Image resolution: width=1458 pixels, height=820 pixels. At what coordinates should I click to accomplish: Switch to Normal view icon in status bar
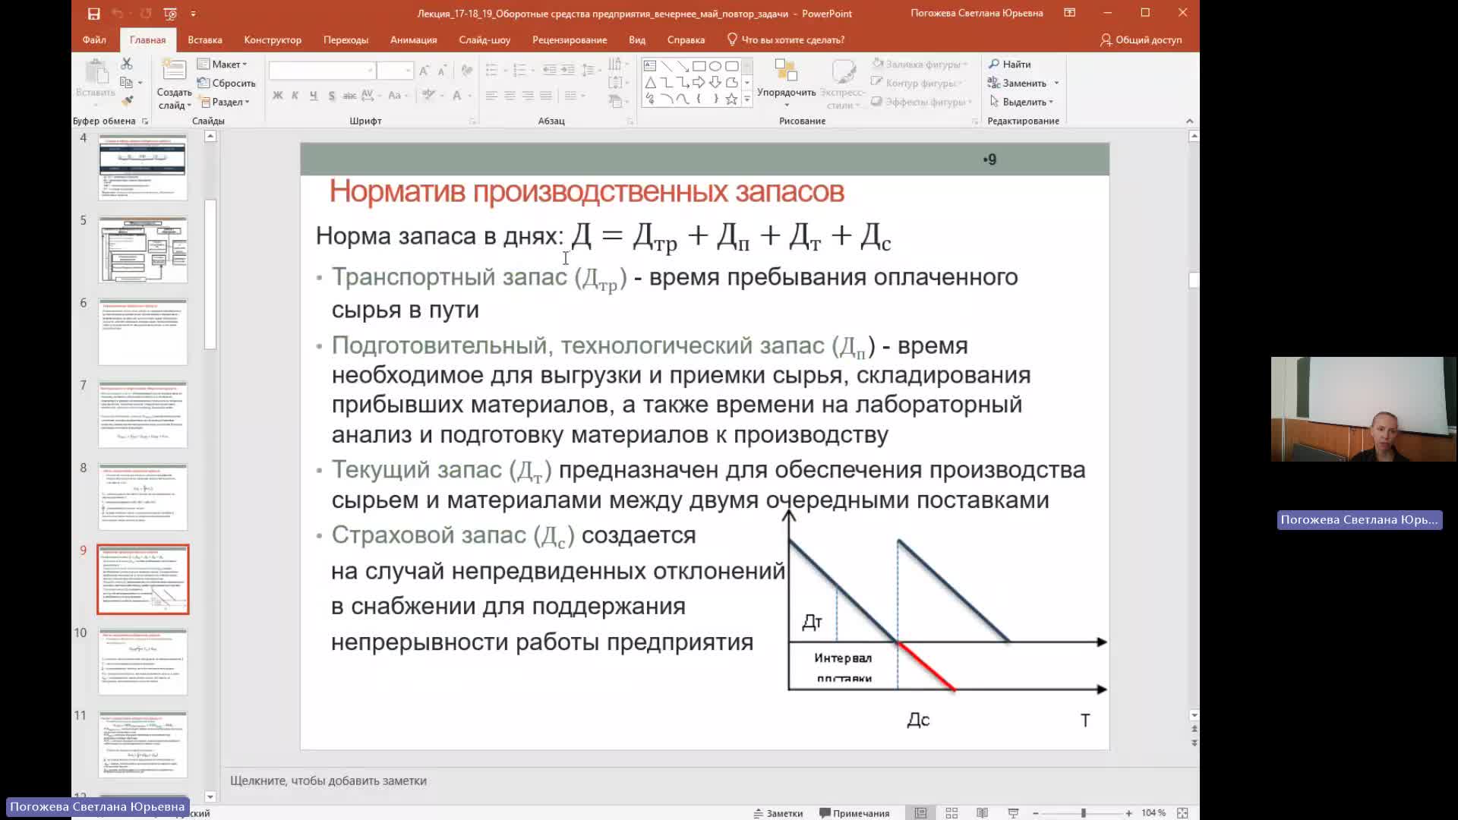point(920,813)
